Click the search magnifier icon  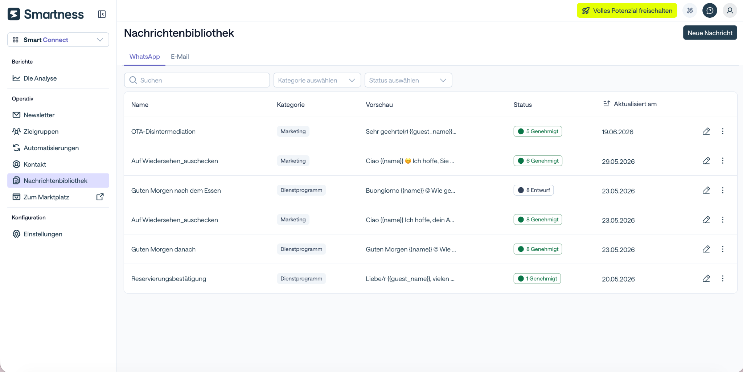(x=133, y=80)
